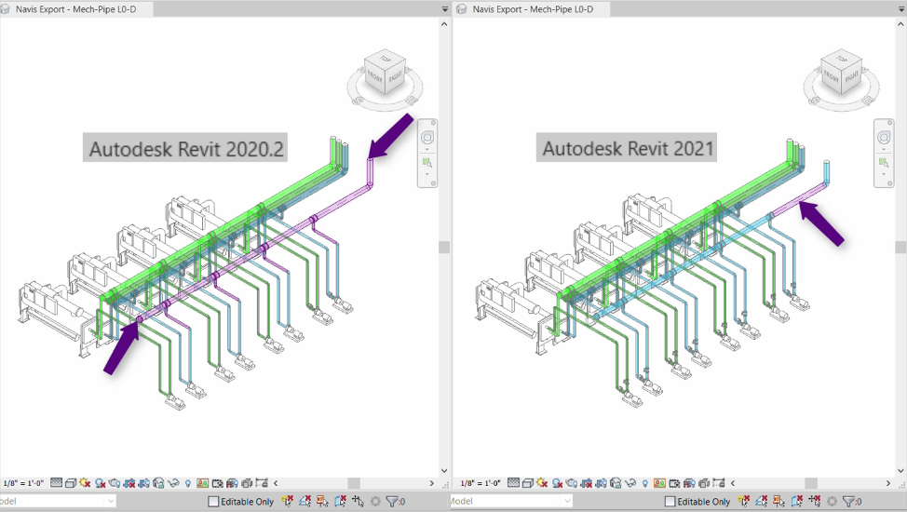
Task: Highlight displacement sets in Revit 2020.2 view
Action: 247,482
